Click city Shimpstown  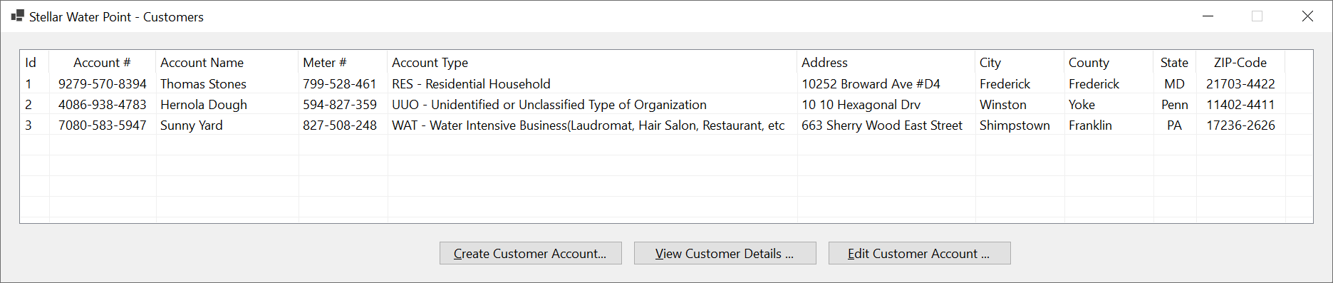pos(1015,125)
